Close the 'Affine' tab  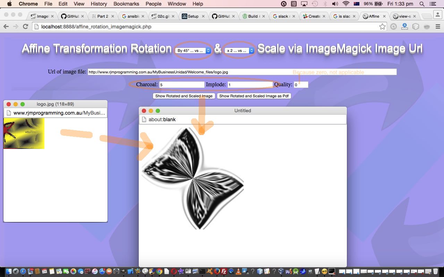click(x=384, y=16)
